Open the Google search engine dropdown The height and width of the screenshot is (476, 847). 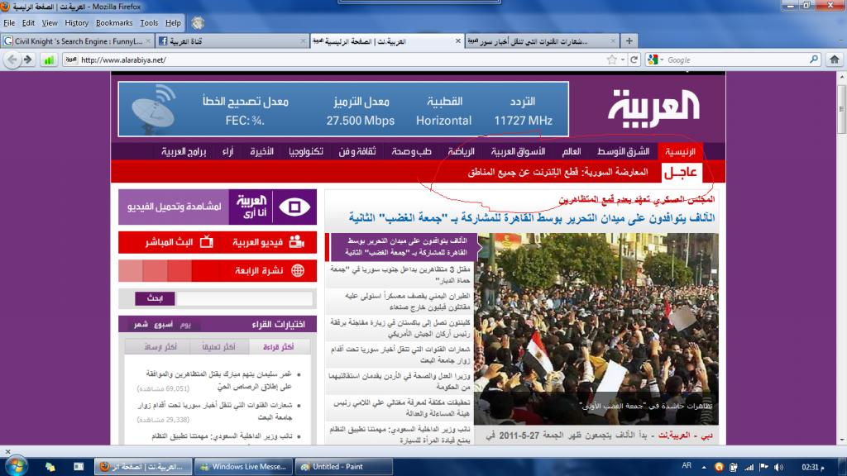click(x=655, y=59)
